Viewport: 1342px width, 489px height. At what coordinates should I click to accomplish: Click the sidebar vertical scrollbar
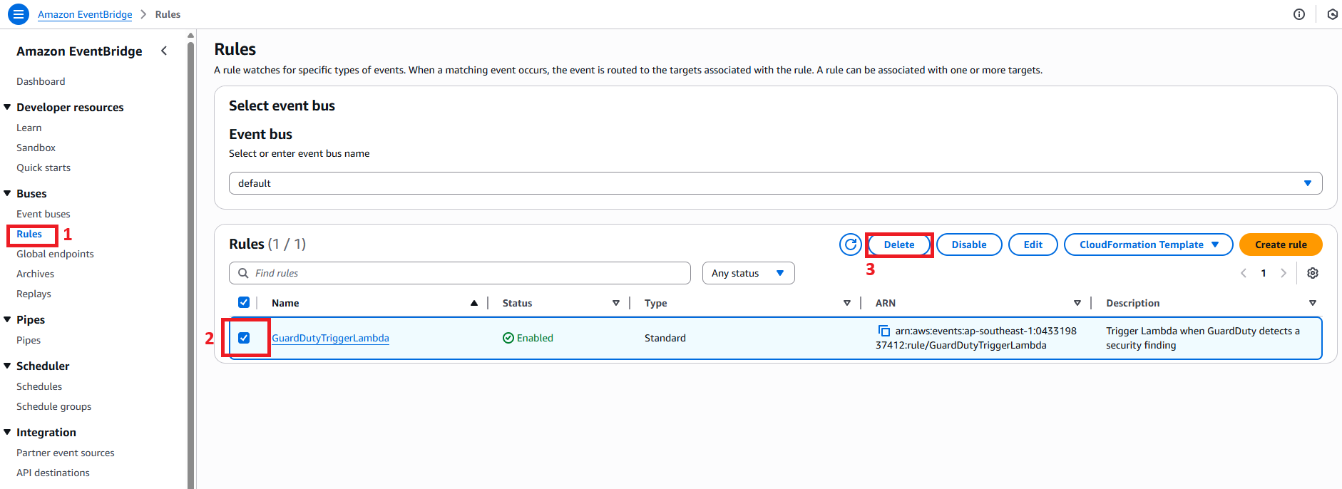[x=190, y=264]
